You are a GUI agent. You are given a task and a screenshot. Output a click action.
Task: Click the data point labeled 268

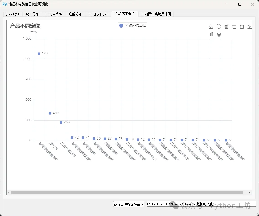pos(61,122)
